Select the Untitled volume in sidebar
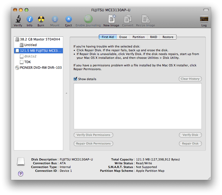 39,45
